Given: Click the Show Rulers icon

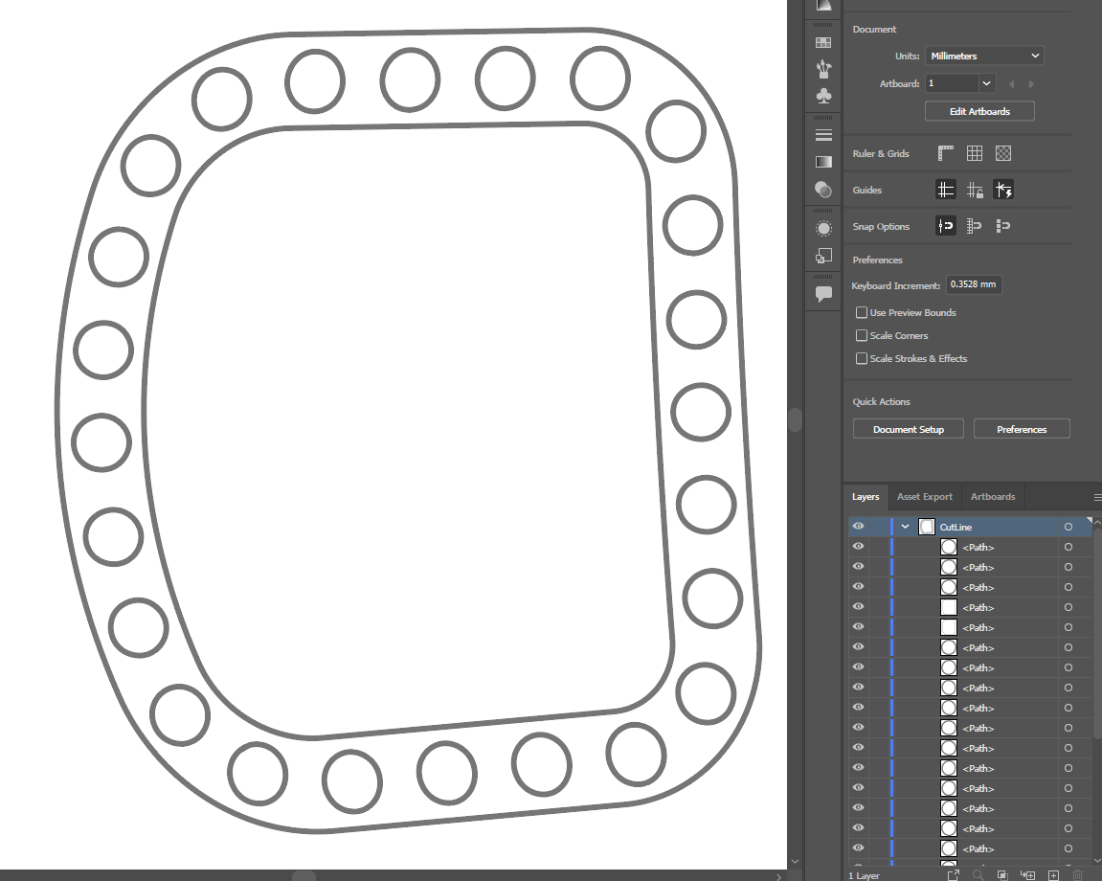Looking at the screenshot, I should (x=946, y=153).
